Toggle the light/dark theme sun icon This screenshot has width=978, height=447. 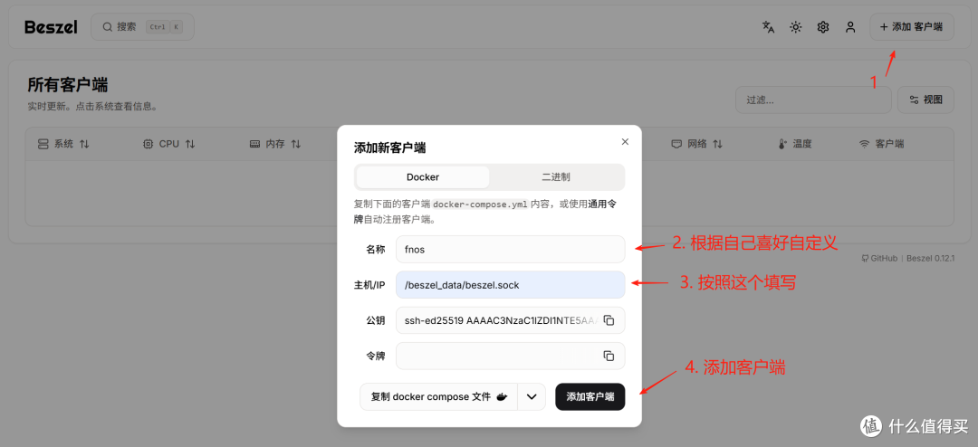(x=796, y=27)
